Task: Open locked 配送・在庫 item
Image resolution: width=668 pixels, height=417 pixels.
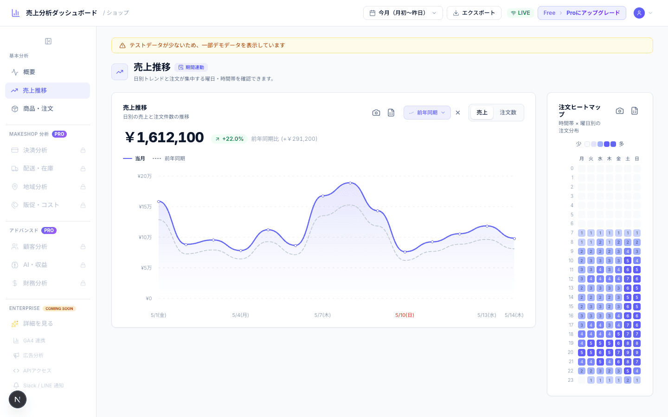Action: coord(47,169)
